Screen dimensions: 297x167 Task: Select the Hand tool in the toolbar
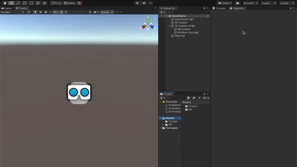point(5,3)
